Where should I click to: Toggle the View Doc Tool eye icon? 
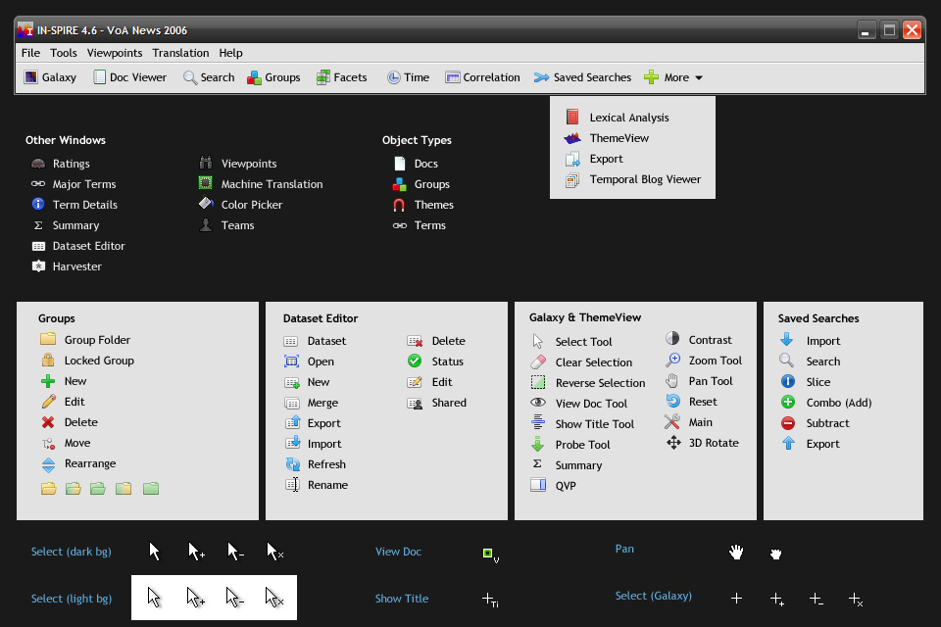pyautogui.click(x=537, y=404)
